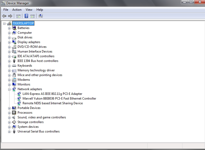This screenshot has width=205, height=150.
Task: Expand the System devices node
Action: [x=9, y=127]
